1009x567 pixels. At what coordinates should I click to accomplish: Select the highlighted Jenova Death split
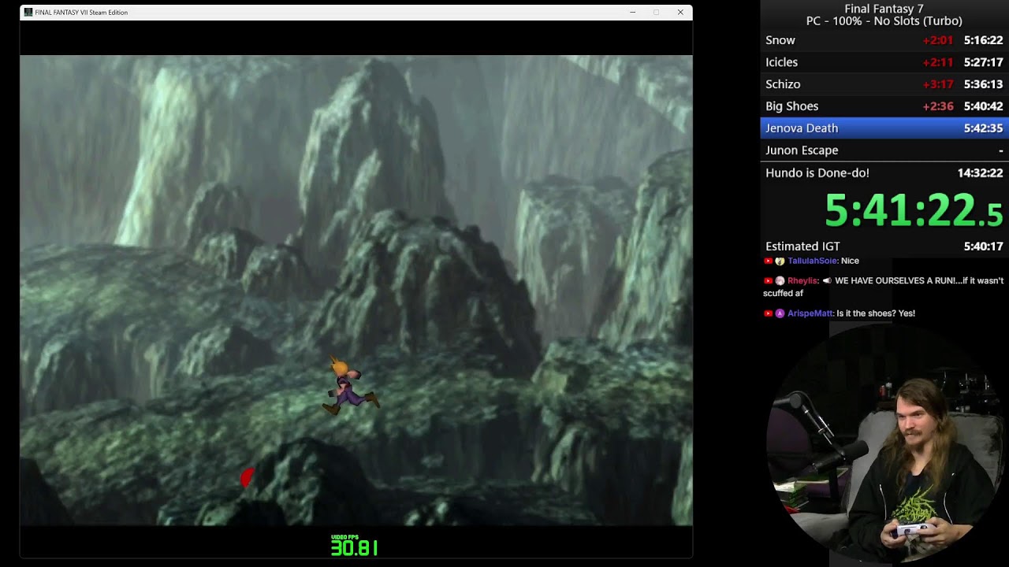pos(884,128)
